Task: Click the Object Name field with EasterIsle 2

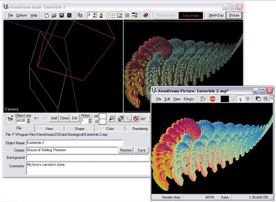Action: click(x=75, y=143)
